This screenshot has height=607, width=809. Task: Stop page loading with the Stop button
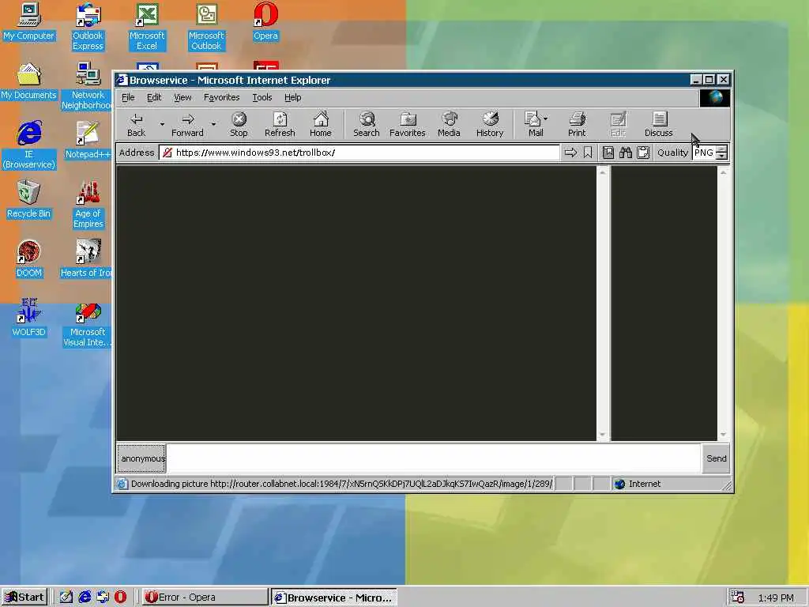[x=239, y=124]
